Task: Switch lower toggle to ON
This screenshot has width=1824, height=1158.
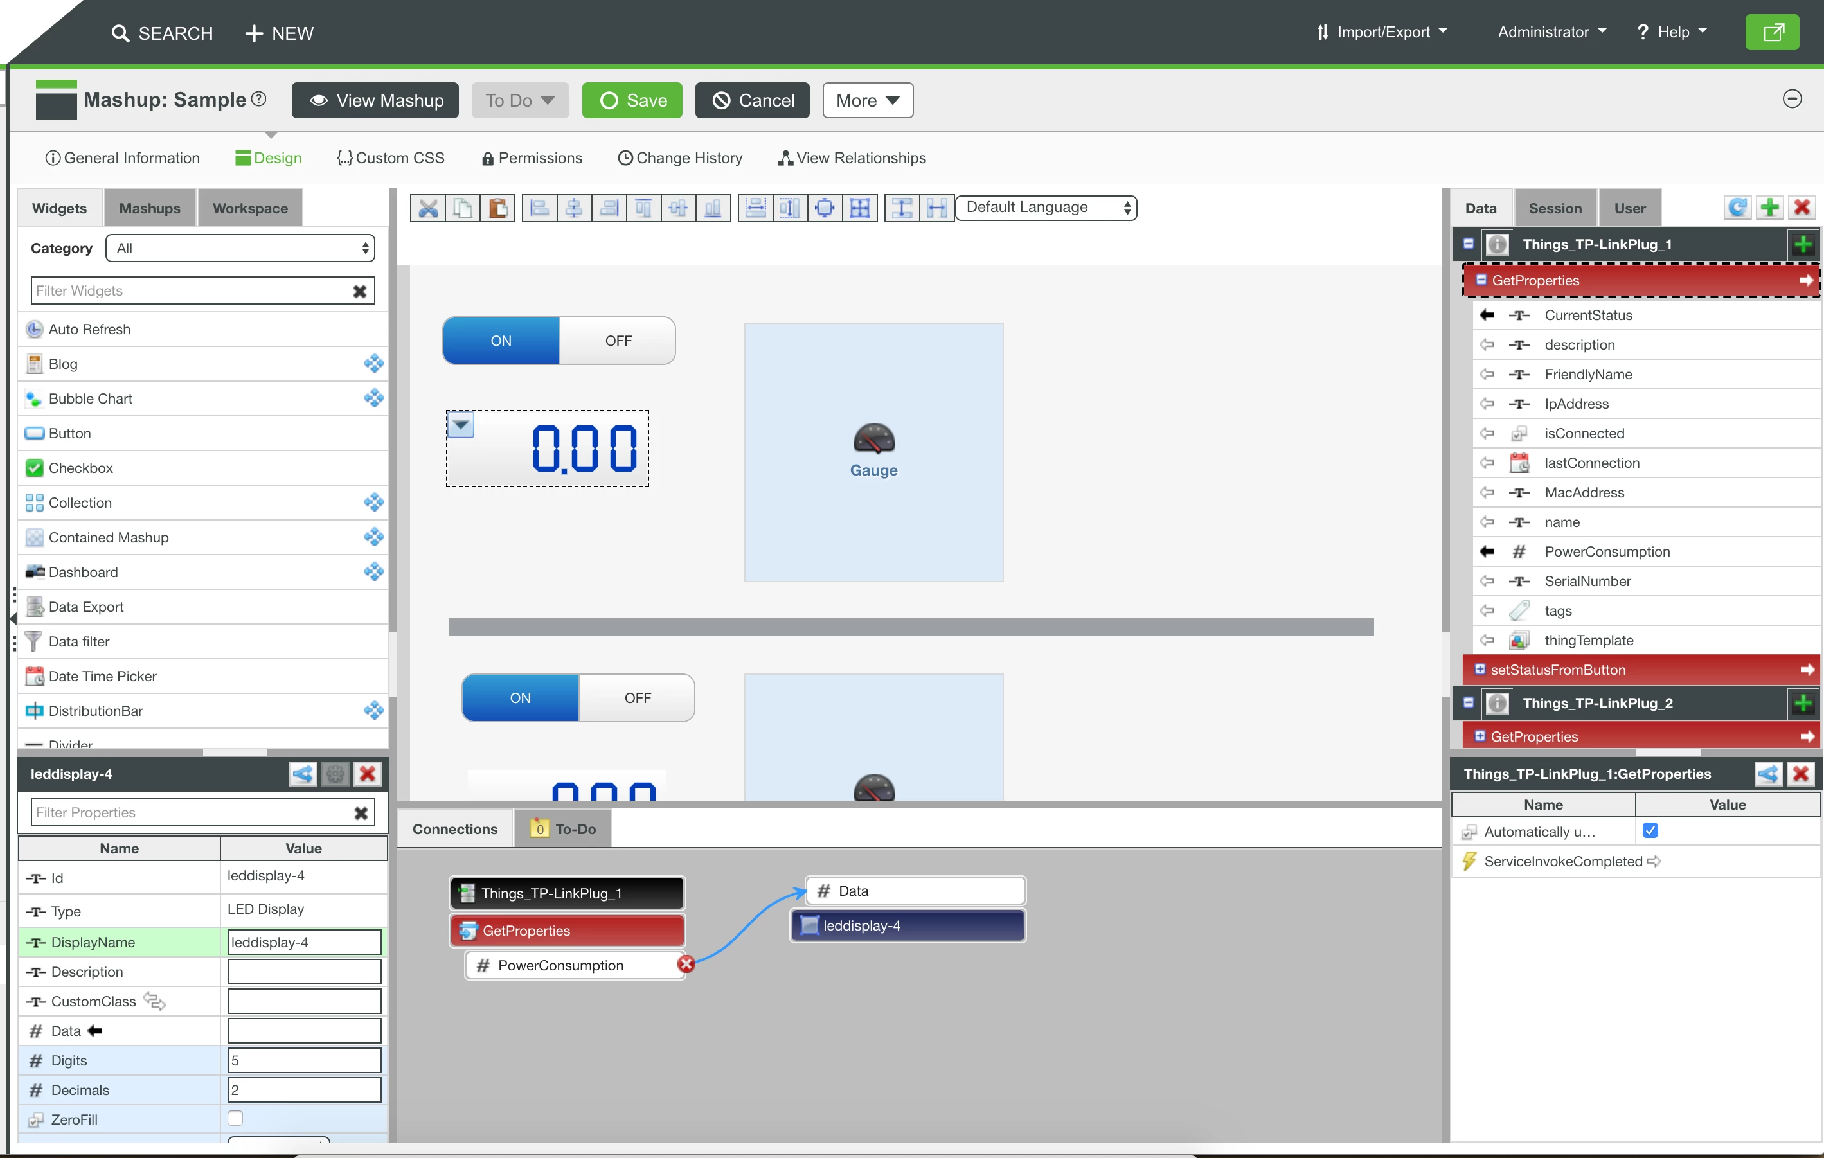Action: click(521, 699)
